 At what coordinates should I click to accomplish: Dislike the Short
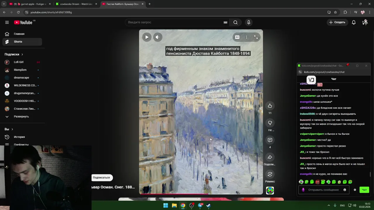point(270,123)
